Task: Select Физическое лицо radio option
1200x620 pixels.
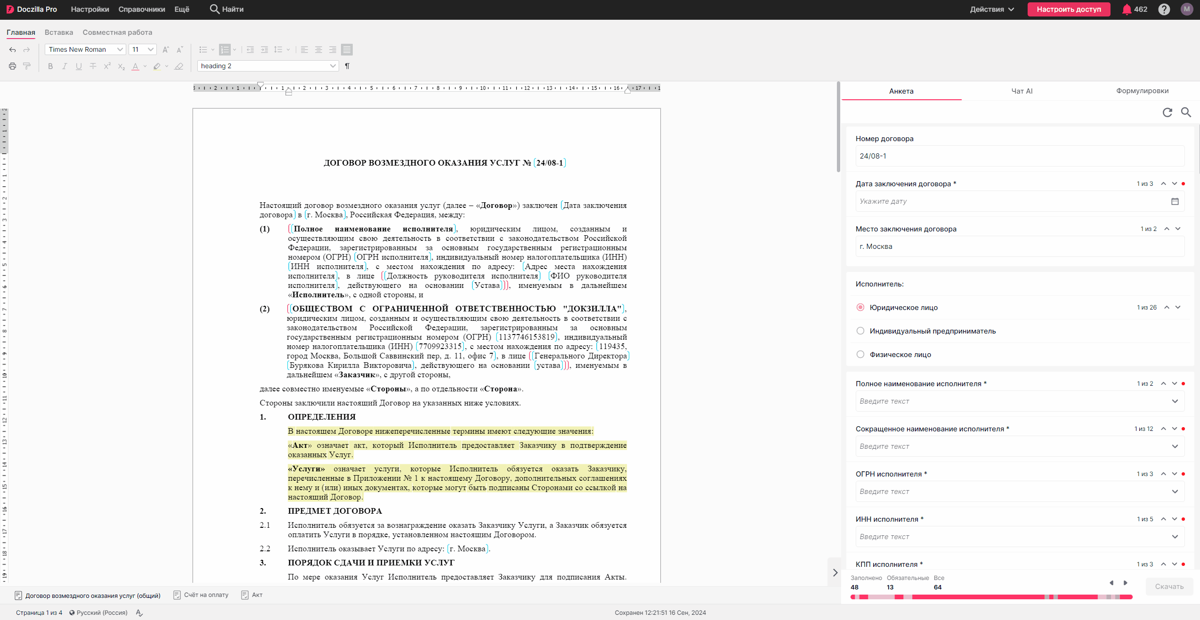Action: pos(860,355)
